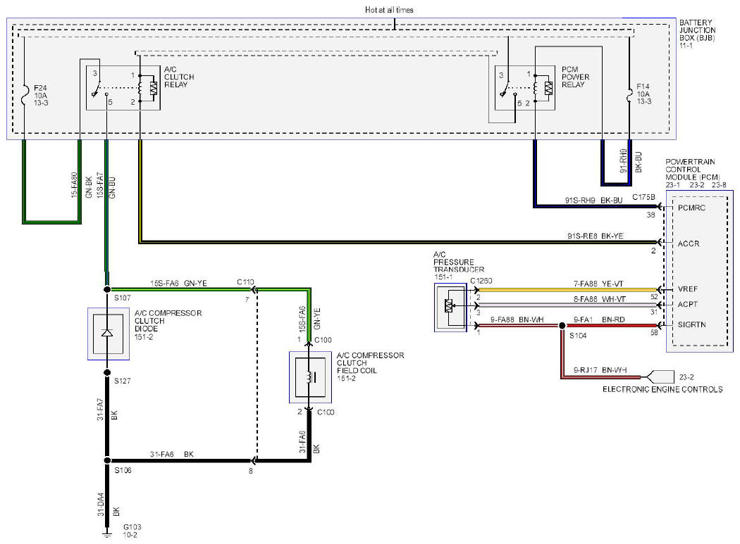
Task: Click the ACCR pin label
Action: click(x=689, y=243)
